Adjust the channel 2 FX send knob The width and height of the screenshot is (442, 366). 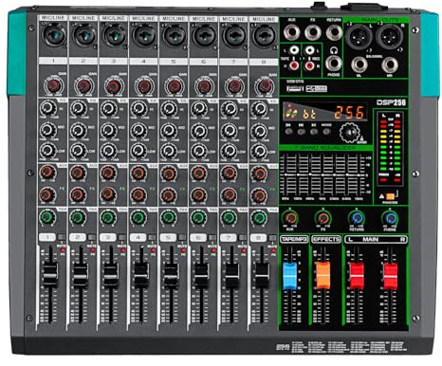coord(78,195)
